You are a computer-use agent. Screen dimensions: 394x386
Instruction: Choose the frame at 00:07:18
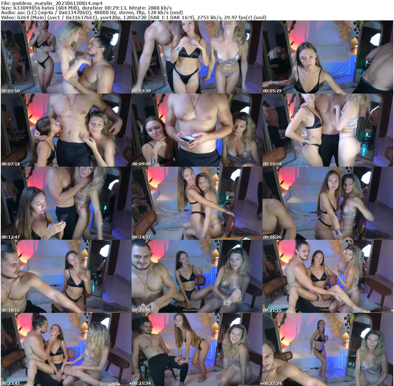tap(66, 130)
